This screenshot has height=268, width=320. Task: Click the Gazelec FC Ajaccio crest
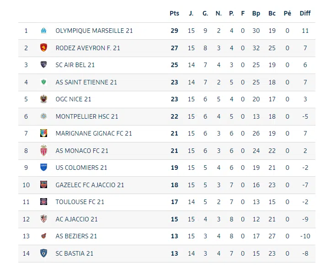(x=43, y=185)
